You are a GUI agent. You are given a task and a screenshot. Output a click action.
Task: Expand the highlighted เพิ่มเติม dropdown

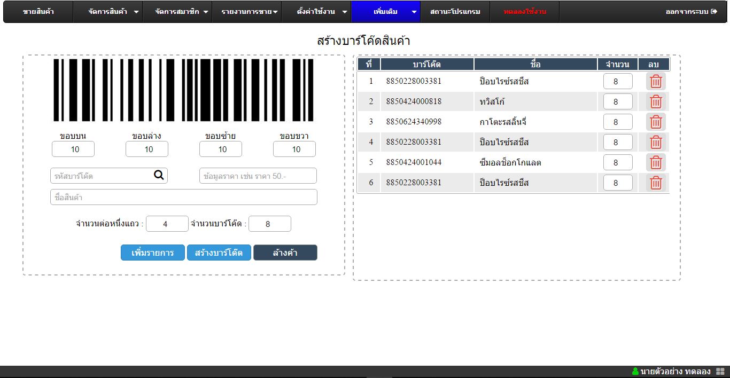(x=385, y=12)
